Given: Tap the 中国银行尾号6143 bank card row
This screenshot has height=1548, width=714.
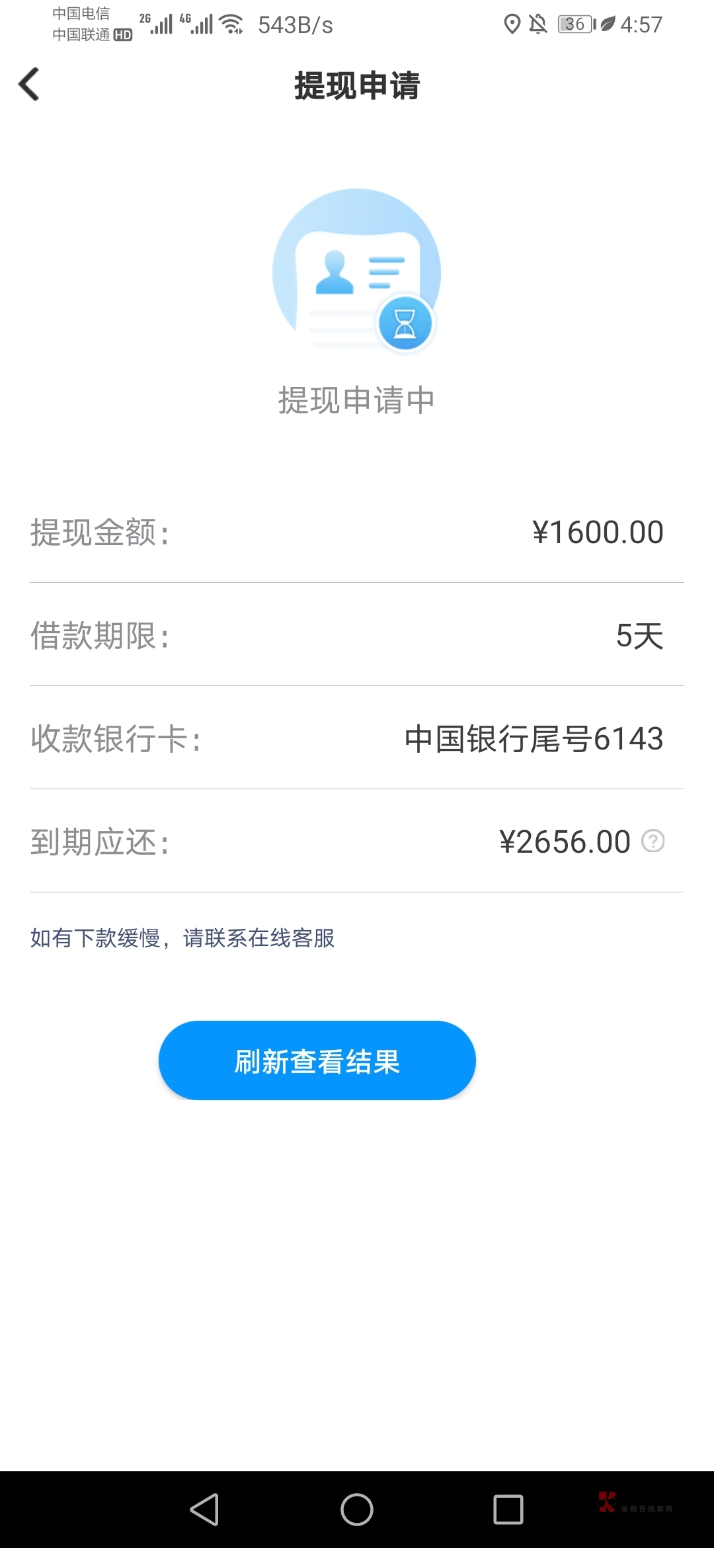Looking at the screenshot, I should [534, 738].
